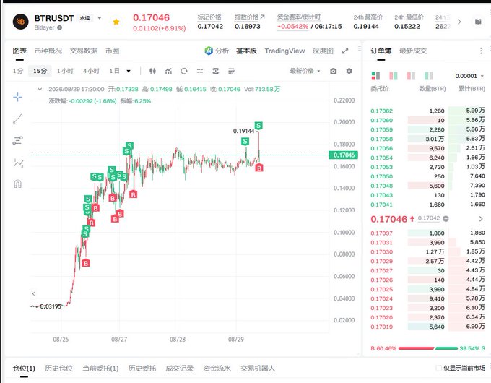491x383 pixels.
Task: Click the swap arrows icon in chart toolbar
Action: click(200, 71)
